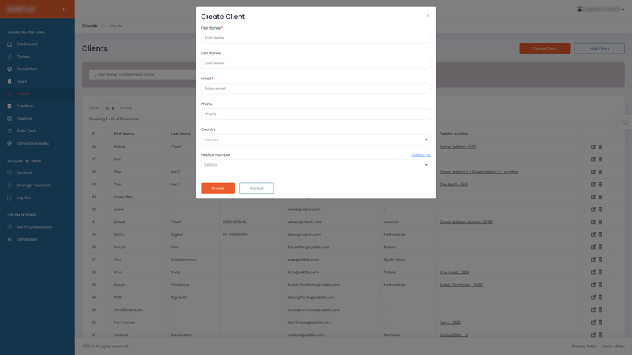Open the Country dropdown
Viewport: 632px width, 355px height.
click(x=315, y=139)
